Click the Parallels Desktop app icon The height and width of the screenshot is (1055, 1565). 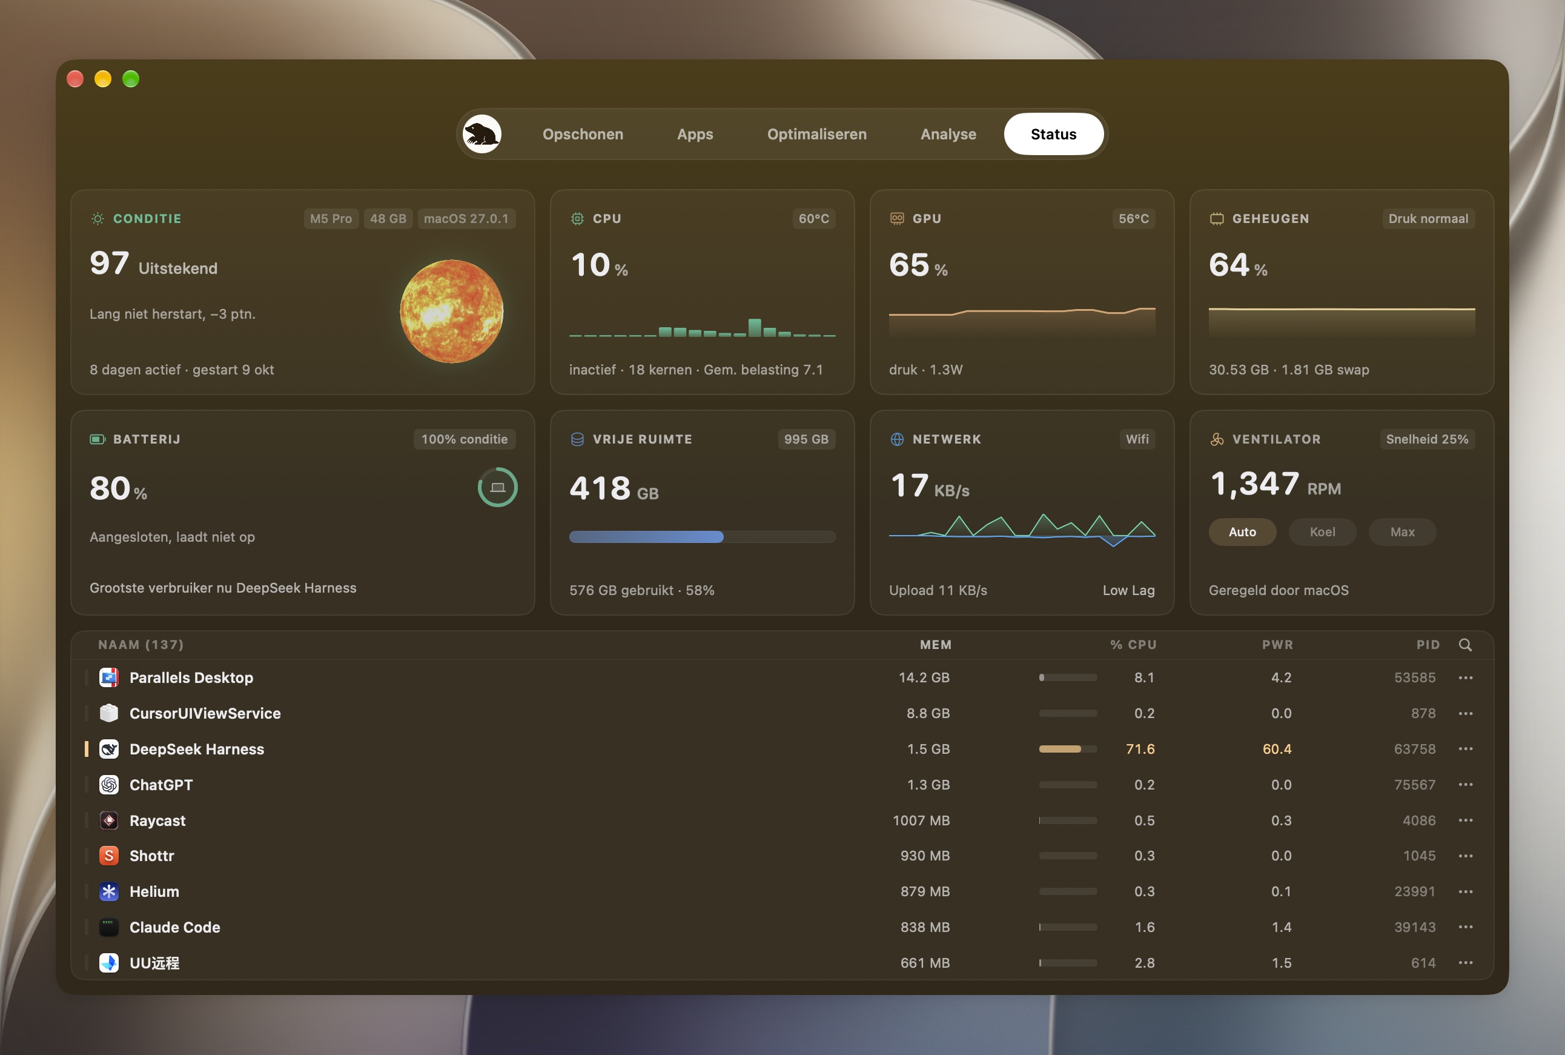tap(109, 677)
